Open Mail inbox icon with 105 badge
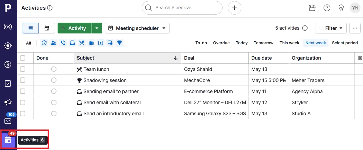The image size is (363, 150). [x=8, y=121]
